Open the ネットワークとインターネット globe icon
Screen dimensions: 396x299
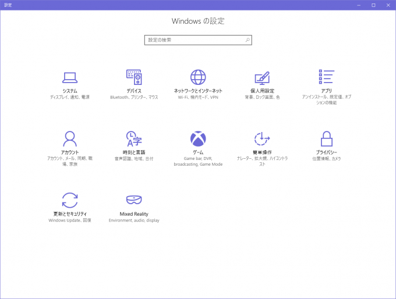pos(198,77)
